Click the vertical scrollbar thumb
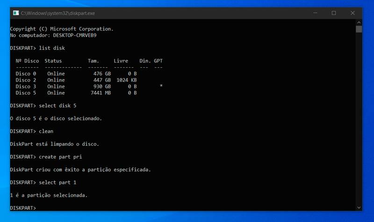This screenshot has width=374, height=222. coord(359,29)
